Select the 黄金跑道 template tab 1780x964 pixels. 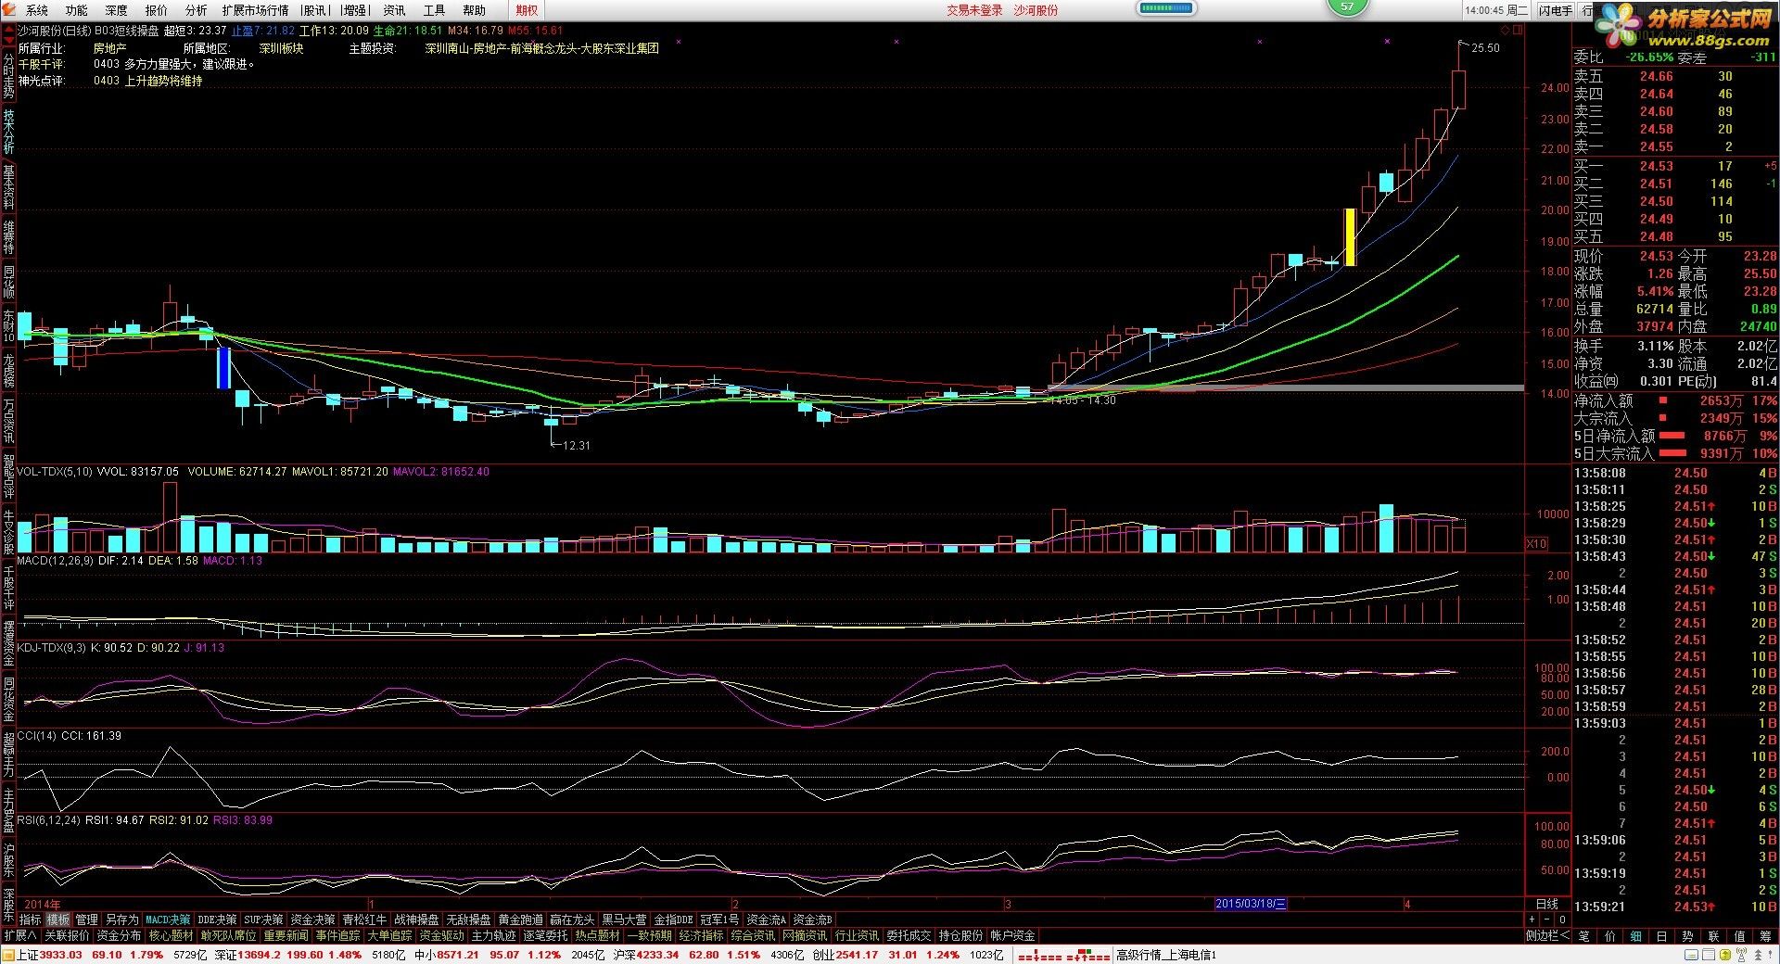tap(520, 920)
